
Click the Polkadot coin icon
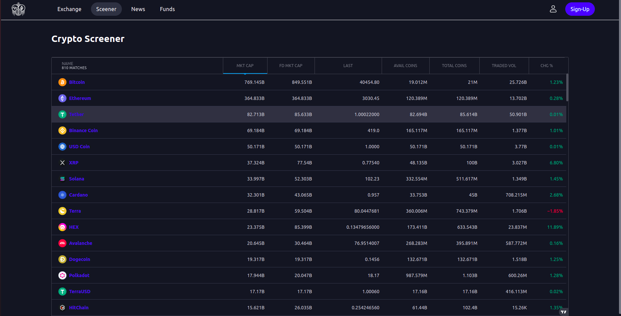click(62, 275)
